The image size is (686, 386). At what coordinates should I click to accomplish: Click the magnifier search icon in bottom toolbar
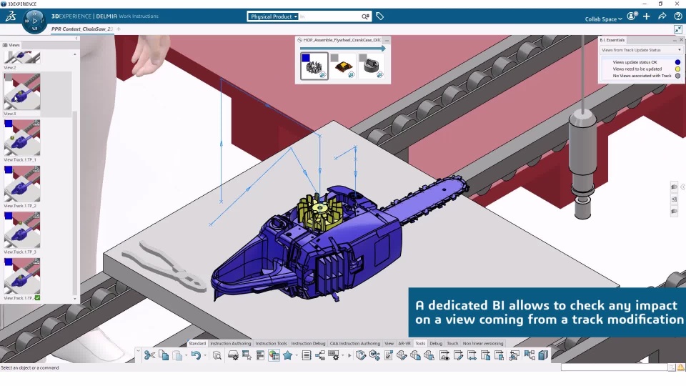pos(217,355)
